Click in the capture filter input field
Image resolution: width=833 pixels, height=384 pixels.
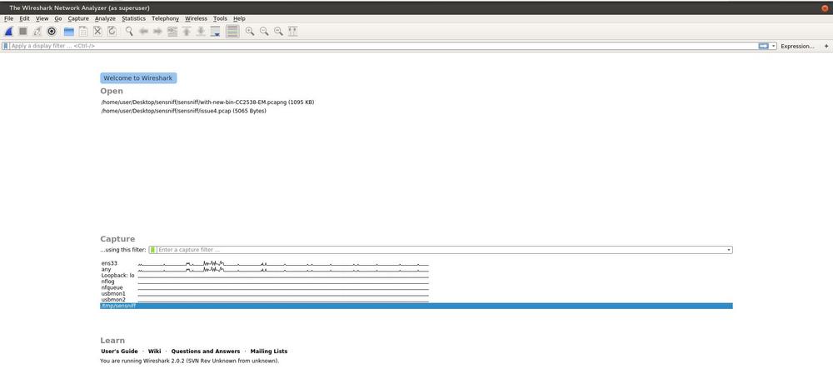tap(441, 250)
